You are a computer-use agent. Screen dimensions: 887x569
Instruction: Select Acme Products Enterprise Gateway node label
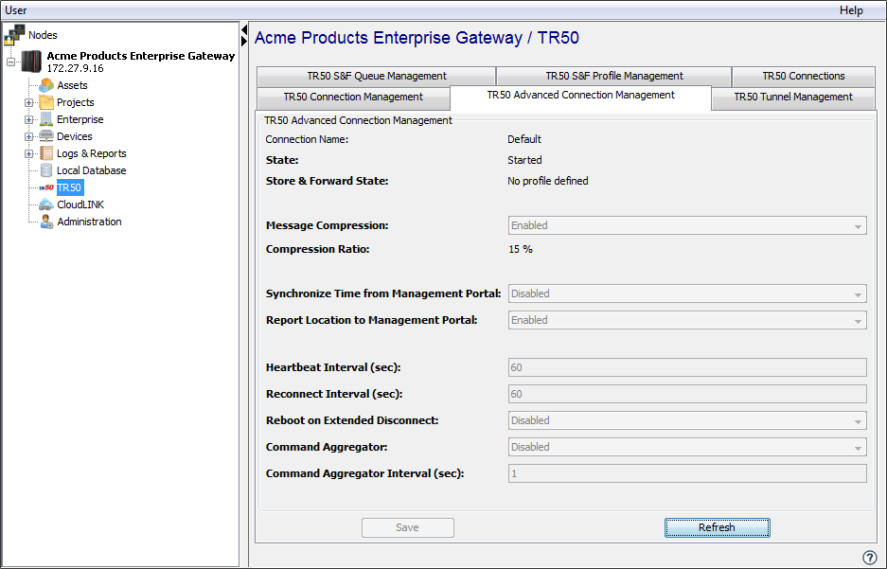pos(140,56)
